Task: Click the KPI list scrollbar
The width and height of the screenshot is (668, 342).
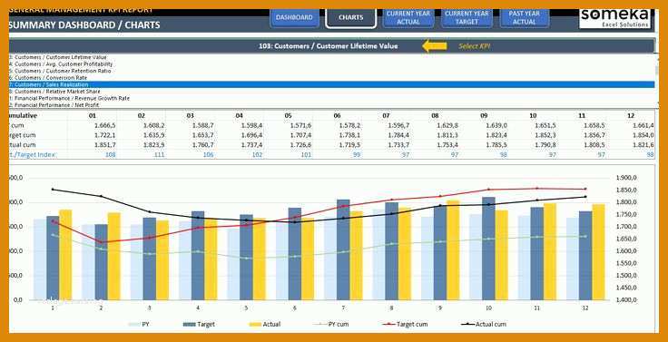Action: click(657, 81)
